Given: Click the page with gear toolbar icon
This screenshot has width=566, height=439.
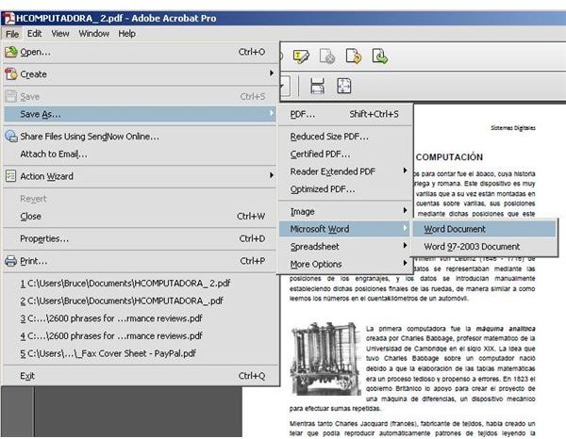Looking at the screenshot, I should (327, 57).
